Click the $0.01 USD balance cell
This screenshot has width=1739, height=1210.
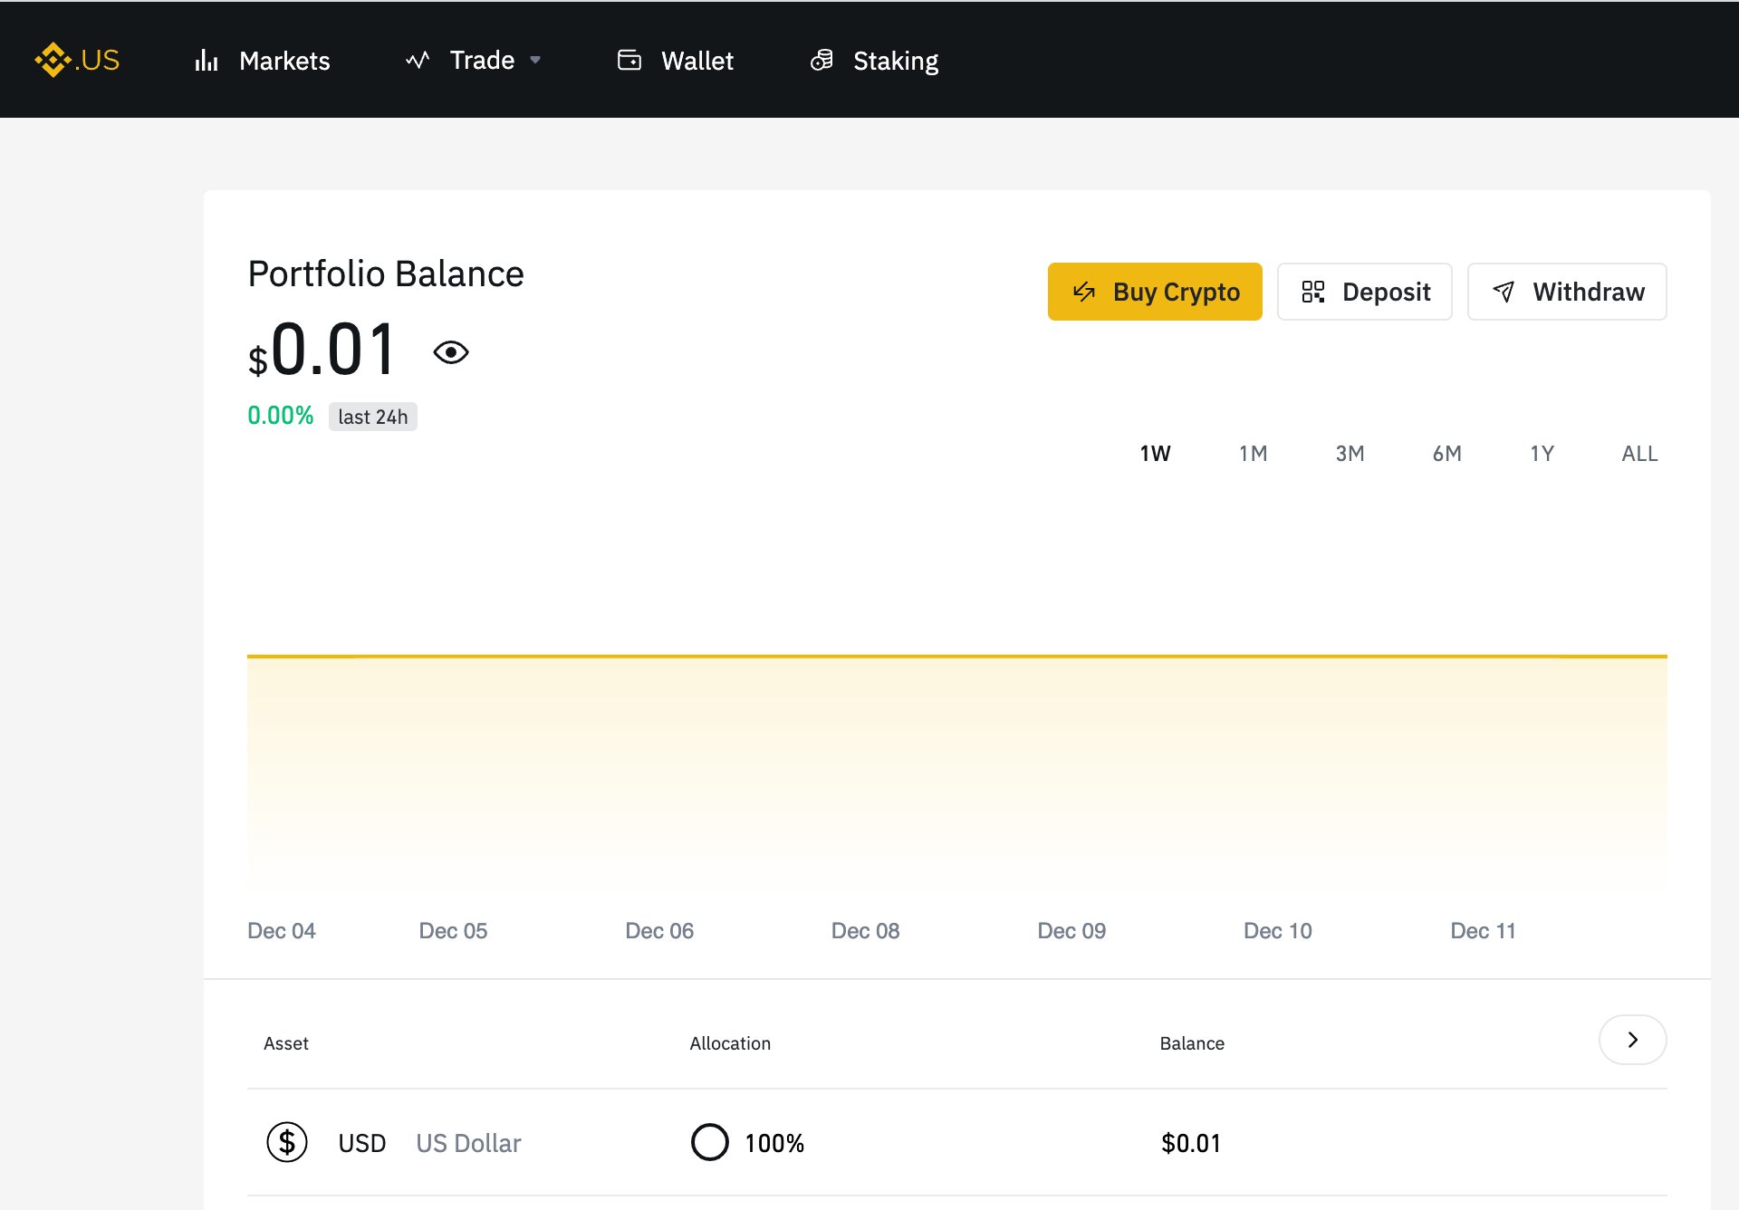(x=1191, y=1143)
